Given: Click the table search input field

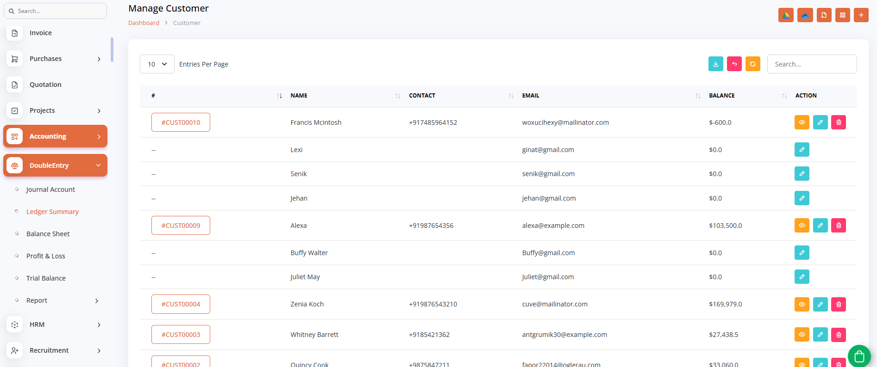Looking at the screenshot, I should point(811,64).
